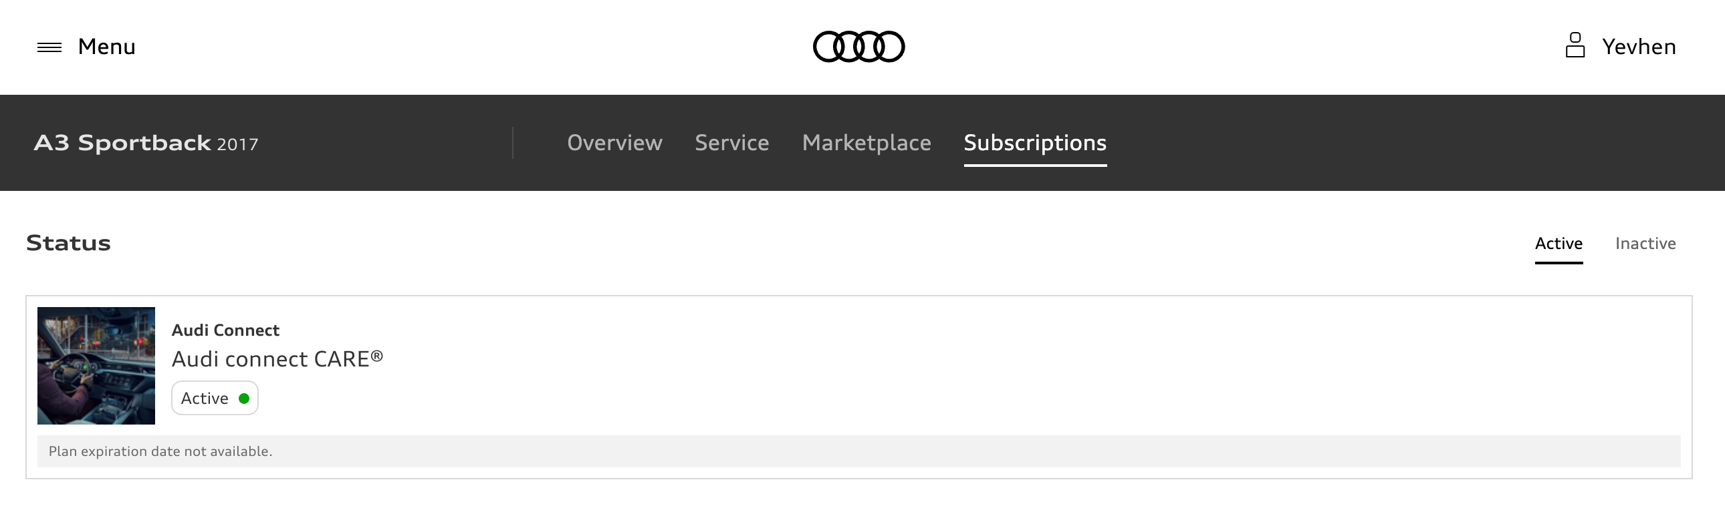The height and width of the screenshot is (506, 1725).
Task: Select the Subscriptions tab
Action: pos(1035,143)
